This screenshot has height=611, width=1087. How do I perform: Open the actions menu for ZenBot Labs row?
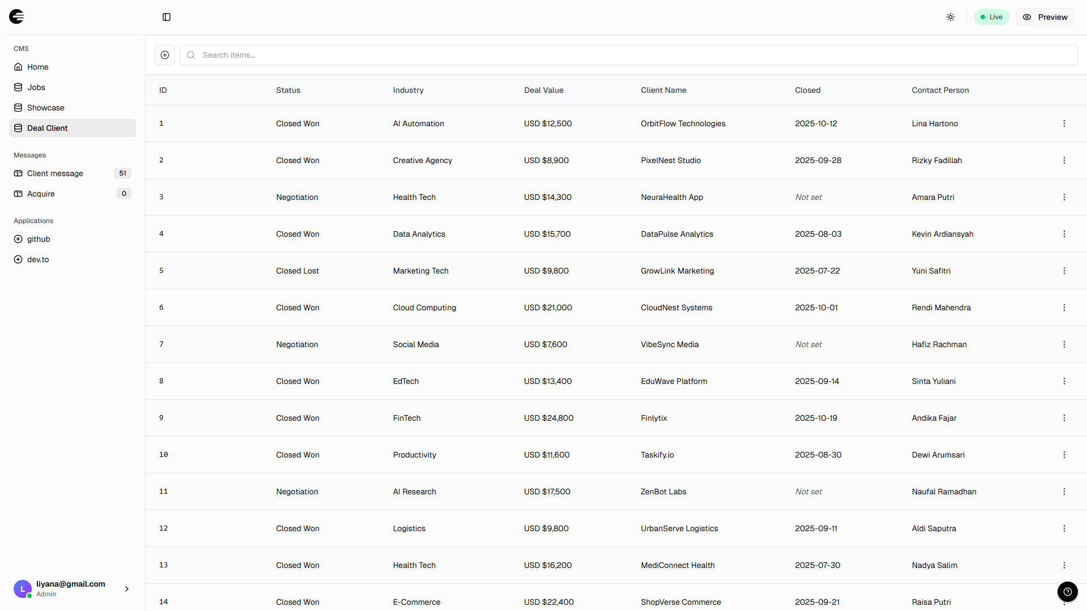1064,492
